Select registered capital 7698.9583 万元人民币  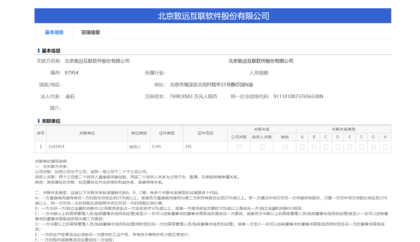coord(193,96)
